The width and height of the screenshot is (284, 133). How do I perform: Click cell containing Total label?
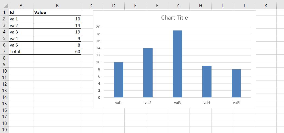point(21,51)
